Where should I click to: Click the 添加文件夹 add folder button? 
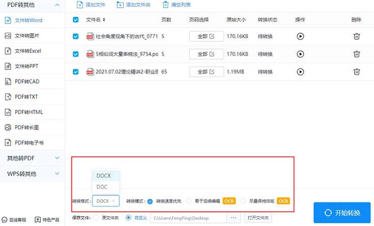[x=133, y=5]
